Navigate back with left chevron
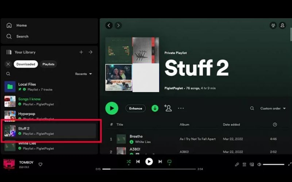This screenshot has height=182, width=292. click(109, 25)
